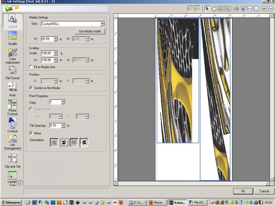275x206 pixels.
Task: Open the Color Adjustment panel
Action: tap(13, 56)
